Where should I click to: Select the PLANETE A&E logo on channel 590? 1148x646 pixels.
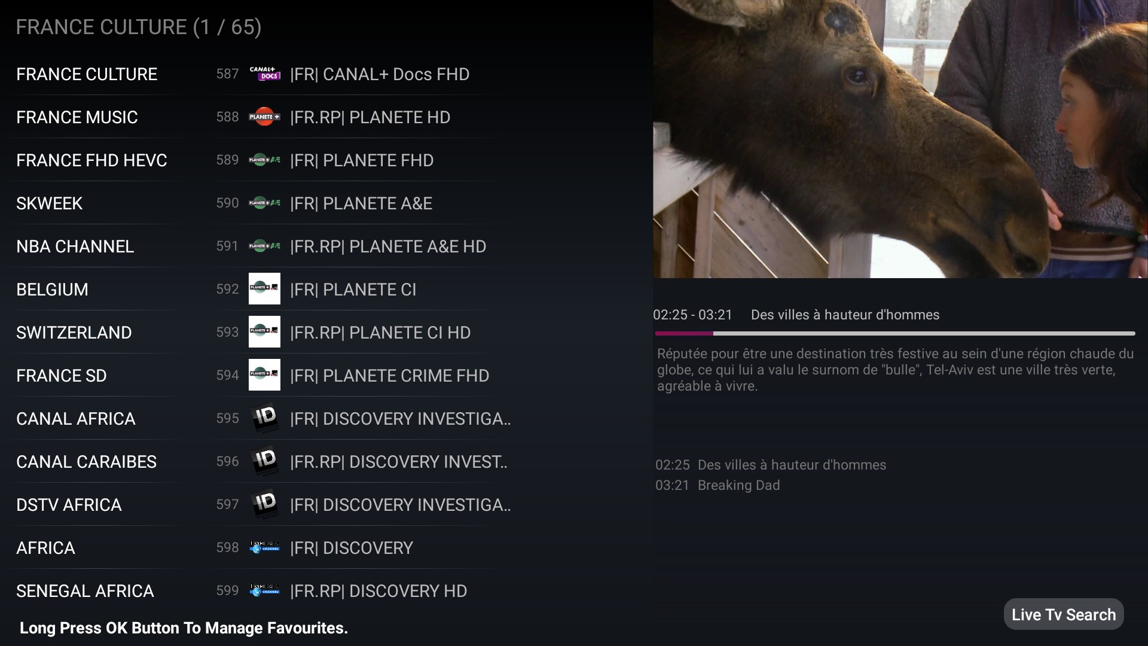(264, 203)
